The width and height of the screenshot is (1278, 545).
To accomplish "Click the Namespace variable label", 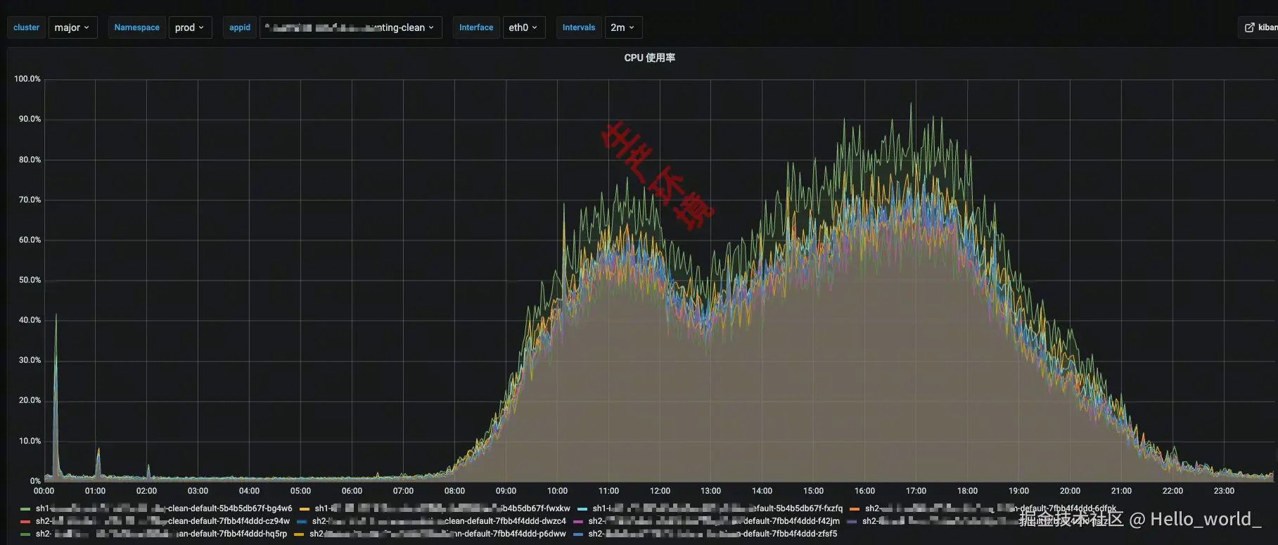I will [136, 27].
